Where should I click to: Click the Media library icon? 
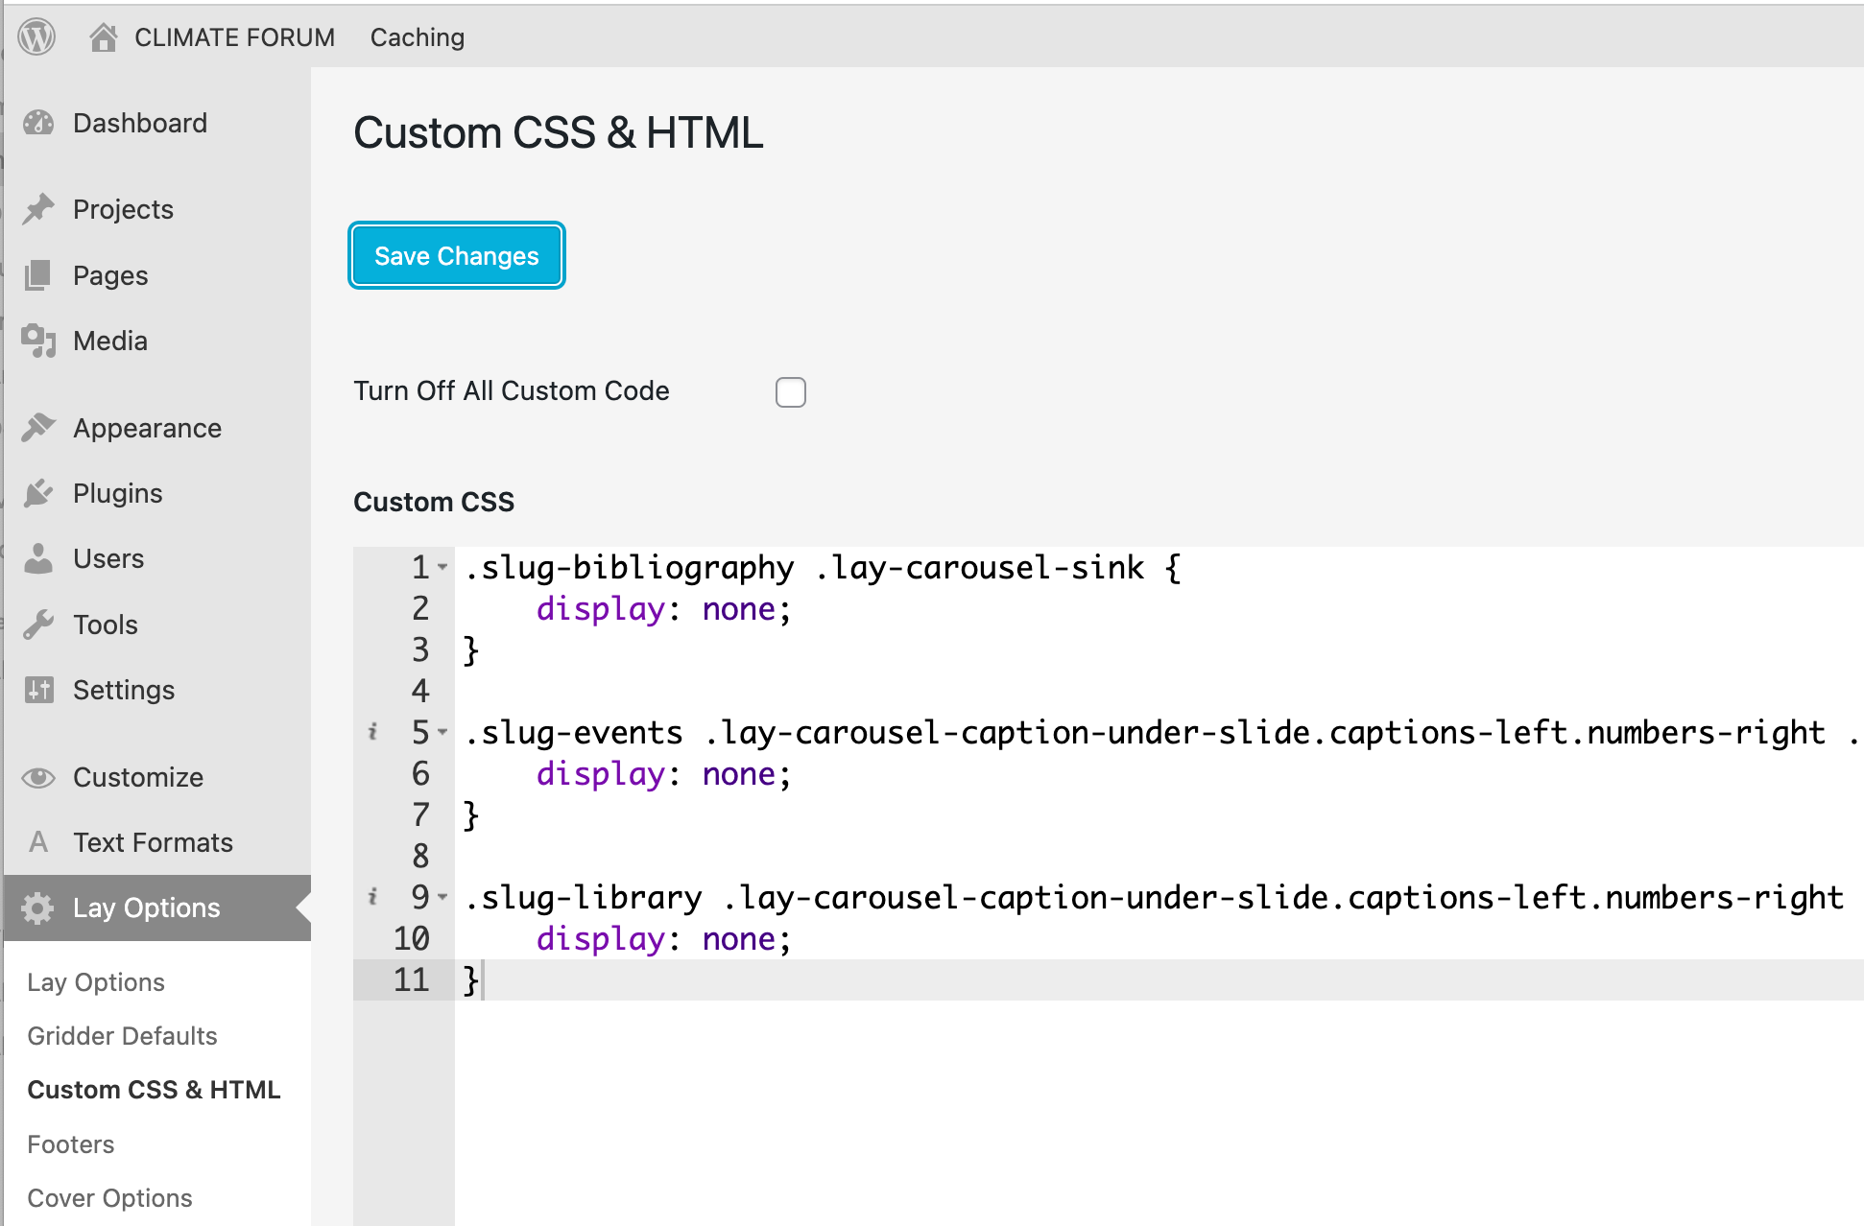(38, 341)
